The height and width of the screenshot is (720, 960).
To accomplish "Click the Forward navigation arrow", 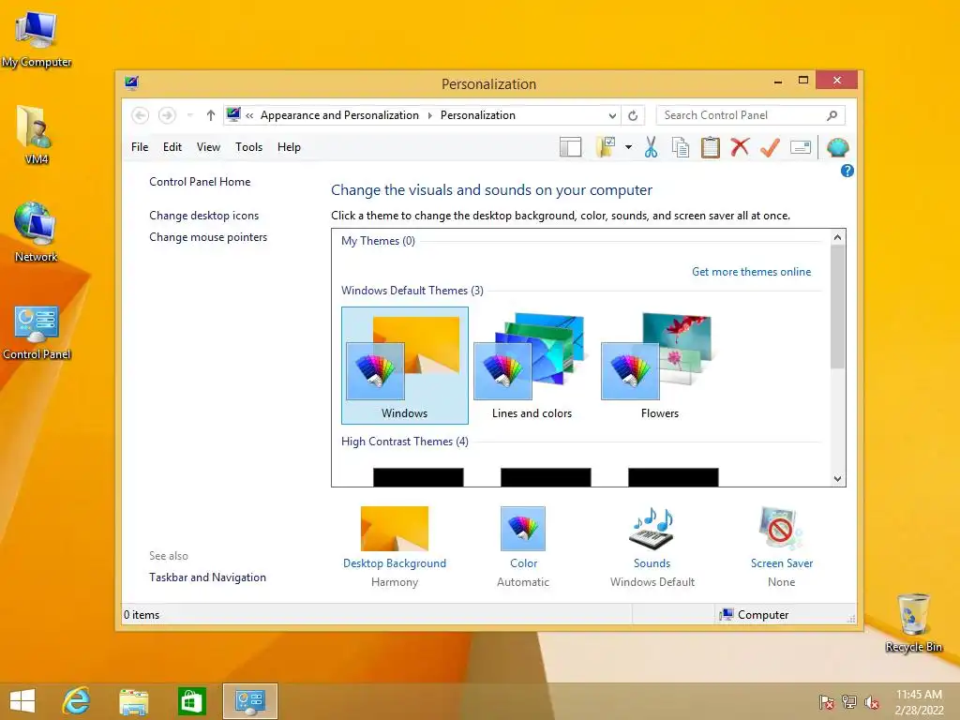I will click(167, 115).
